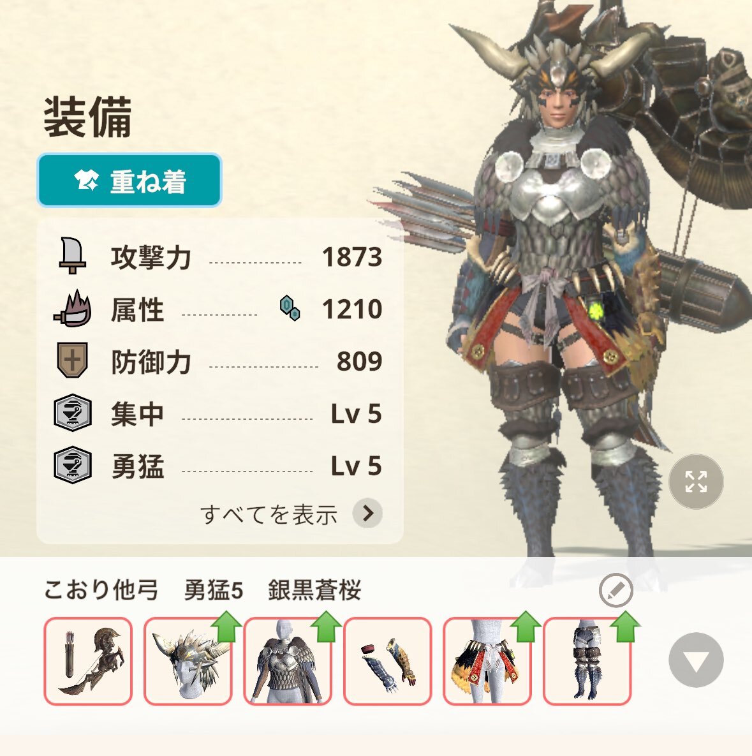The height and width of the screenshot is (756, 752).
Task: Tap すべてを表示 to show all stats
Action: pos(269,514)
